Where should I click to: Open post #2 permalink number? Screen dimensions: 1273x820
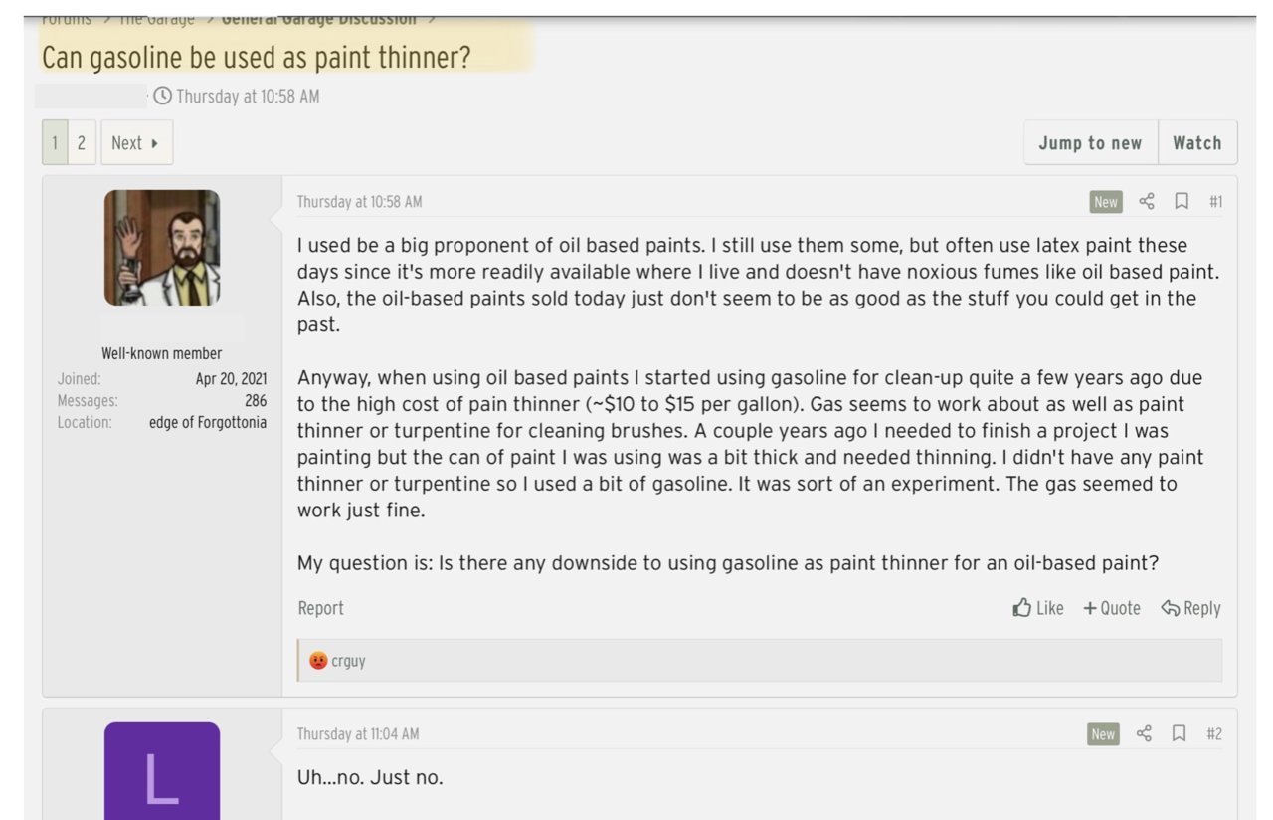click(x=1214, y=734)
